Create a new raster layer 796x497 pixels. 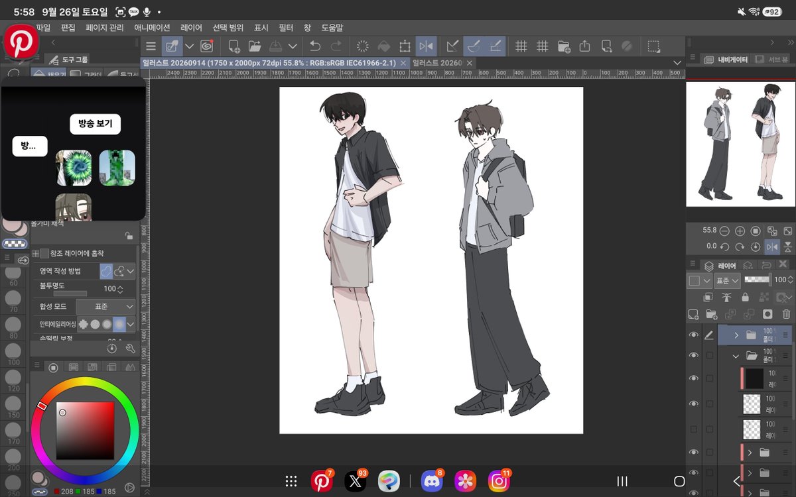pyautogui.click(x=694, y=314)
